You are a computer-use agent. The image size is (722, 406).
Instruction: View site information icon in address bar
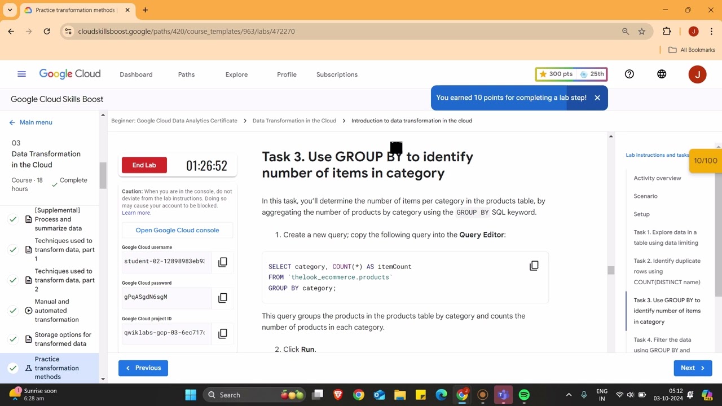coord(68,32)
